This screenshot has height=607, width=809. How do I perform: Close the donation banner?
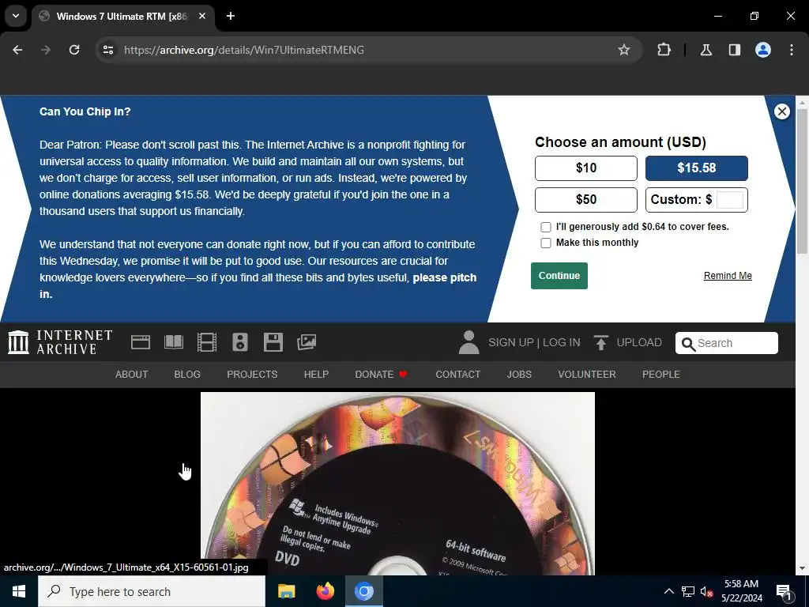coord(781,111)
